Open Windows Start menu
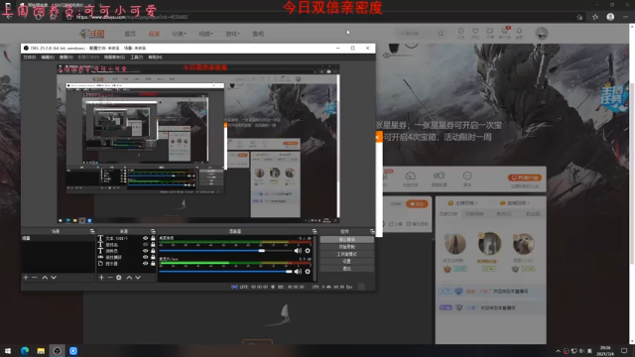Viewport: 635px width, 357px height. (x=8, y=350)
